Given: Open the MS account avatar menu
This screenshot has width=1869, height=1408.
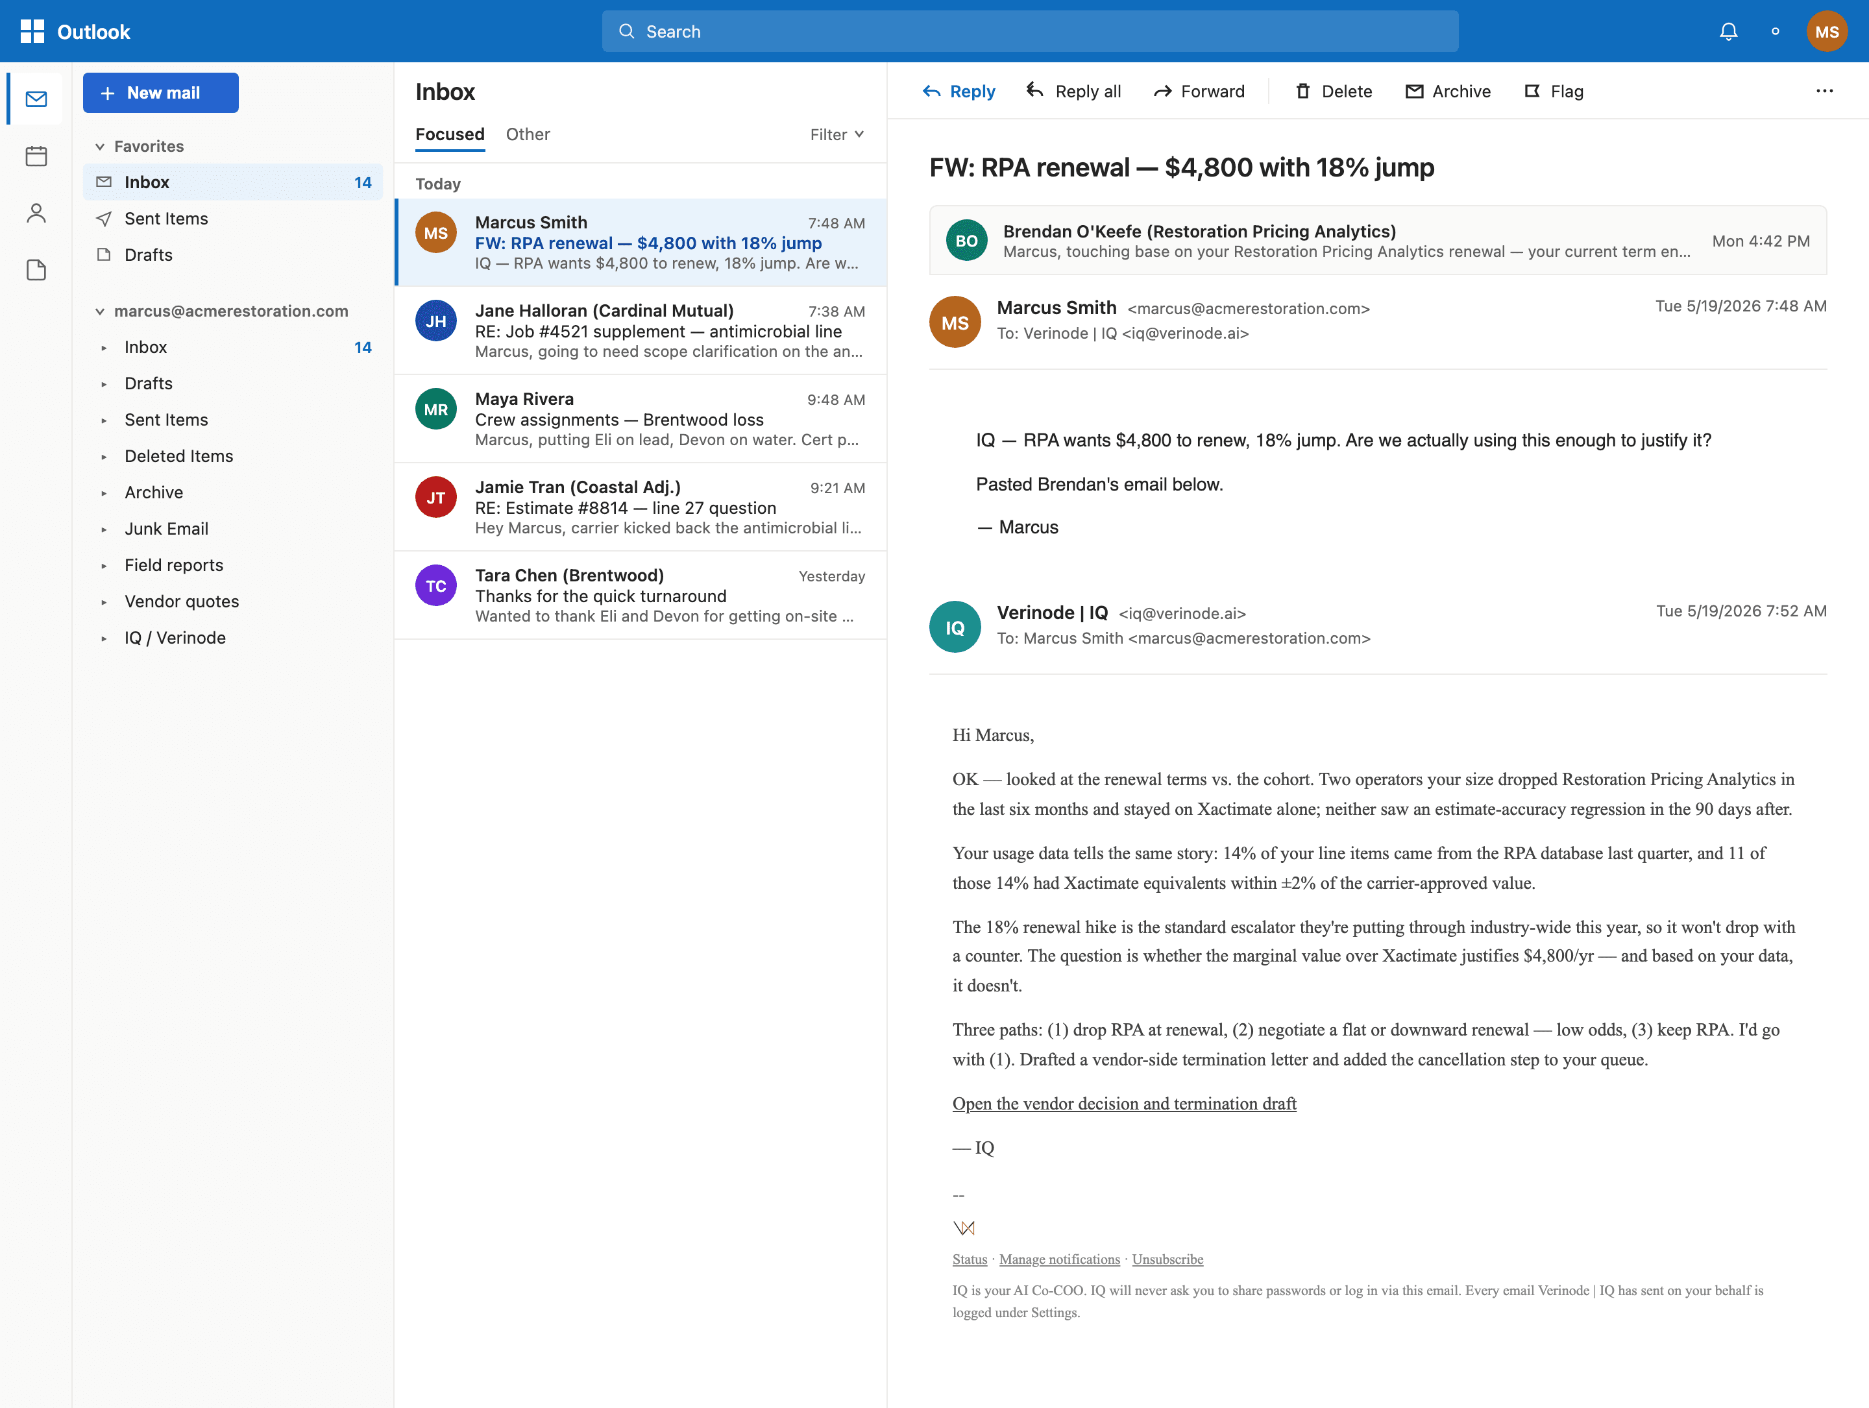Looking at the screenshot, I should 1826,31.
